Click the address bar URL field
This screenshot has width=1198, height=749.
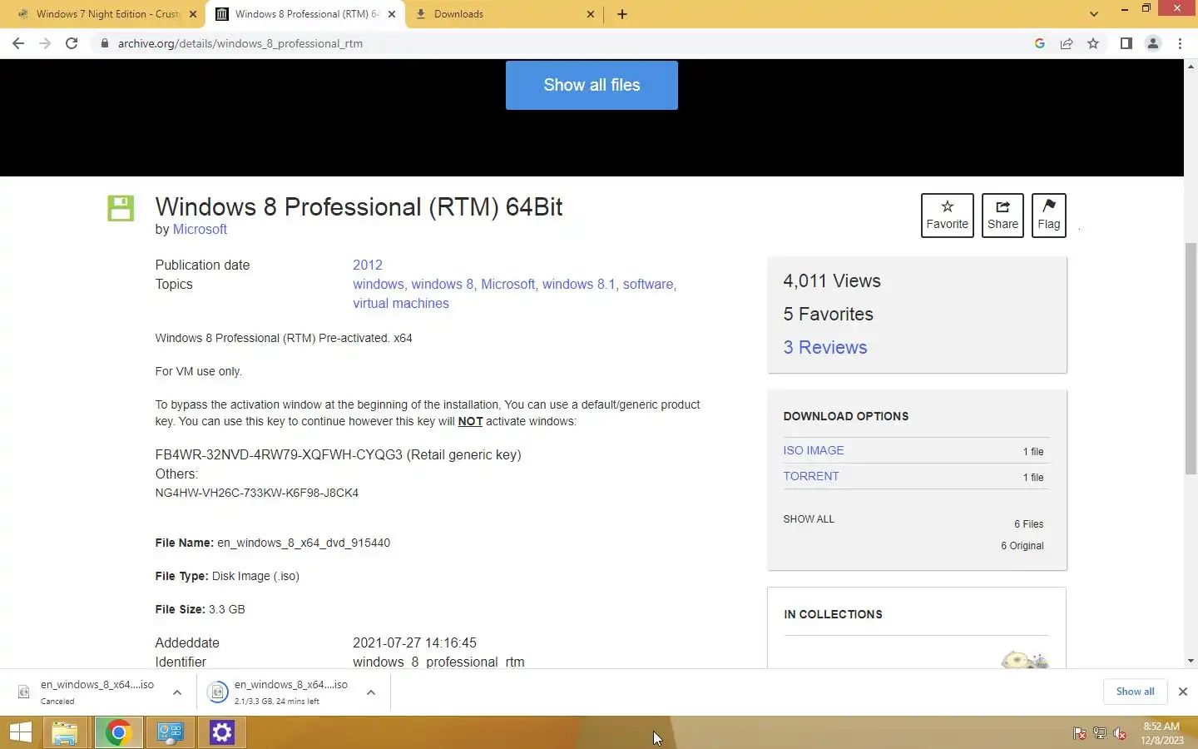click(x=566, y=43)
